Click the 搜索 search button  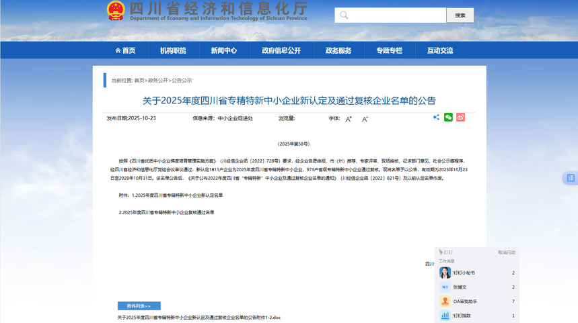click(460, 15)
